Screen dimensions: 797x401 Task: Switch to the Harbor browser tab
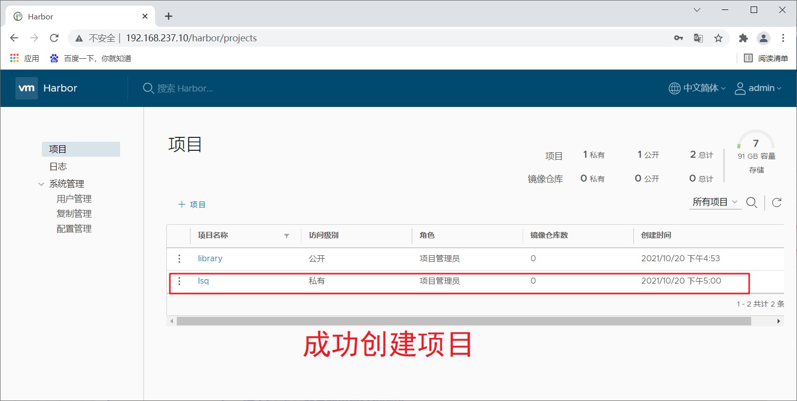coord(80,16)
